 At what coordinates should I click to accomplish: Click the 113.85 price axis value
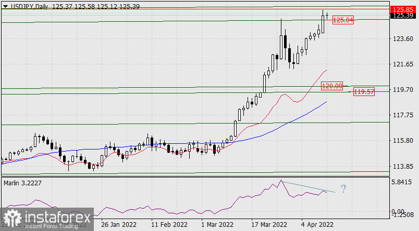[x=402, y=166]
